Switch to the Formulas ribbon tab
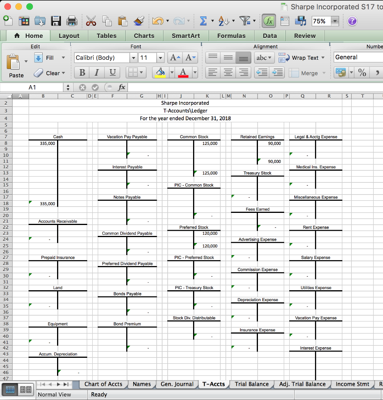383x400 pixels. coord(231,36)
